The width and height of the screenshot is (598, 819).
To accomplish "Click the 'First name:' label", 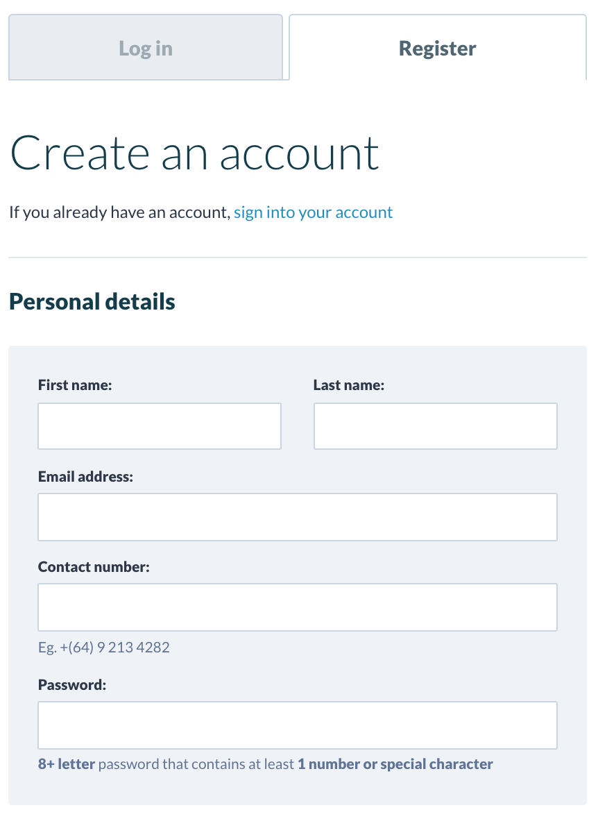I will point(75,385).
